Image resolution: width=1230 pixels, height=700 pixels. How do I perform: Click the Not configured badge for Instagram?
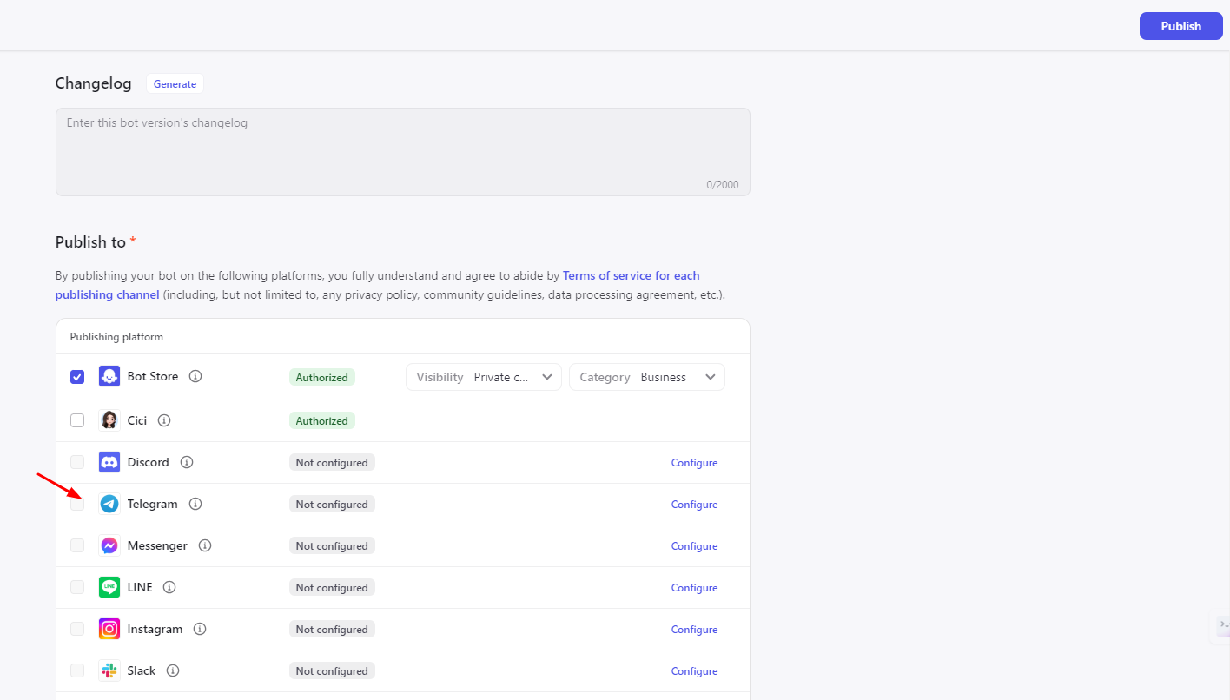tap(332, 630)
